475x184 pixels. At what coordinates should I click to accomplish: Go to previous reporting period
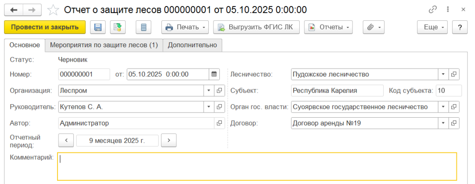(66, 140)
